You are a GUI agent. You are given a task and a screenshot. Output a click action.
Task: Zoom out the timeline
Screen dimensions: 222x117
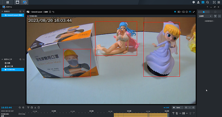tap(20, 108)
